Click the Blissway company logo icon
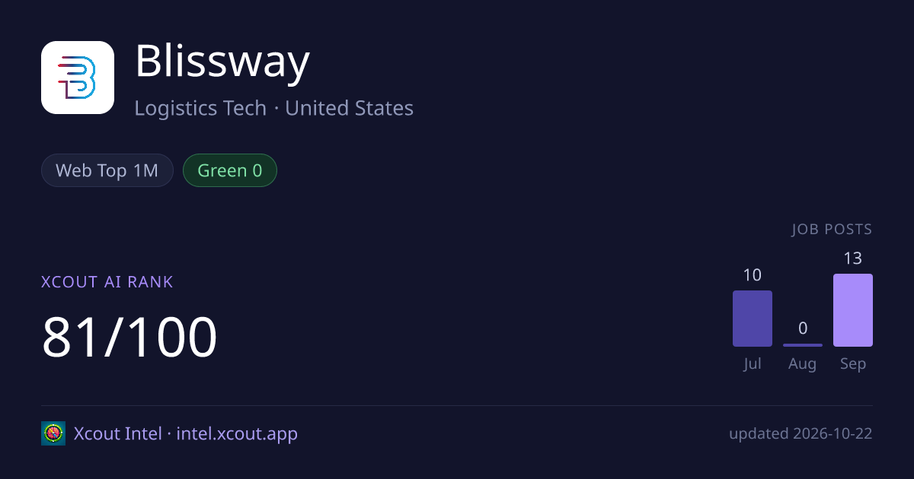Image resolution: width=914 pixels, height=479 pixels. point(78,78)
